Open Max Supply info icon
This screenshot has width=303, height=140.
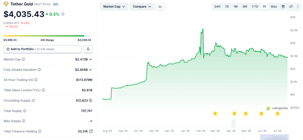pyautogui.click(x=24, y=121)
